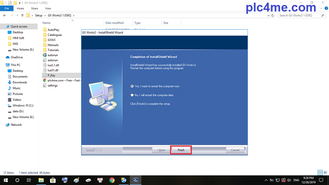
Task: Click the Up arrow navigation icon
Action: tap(22, 15)
